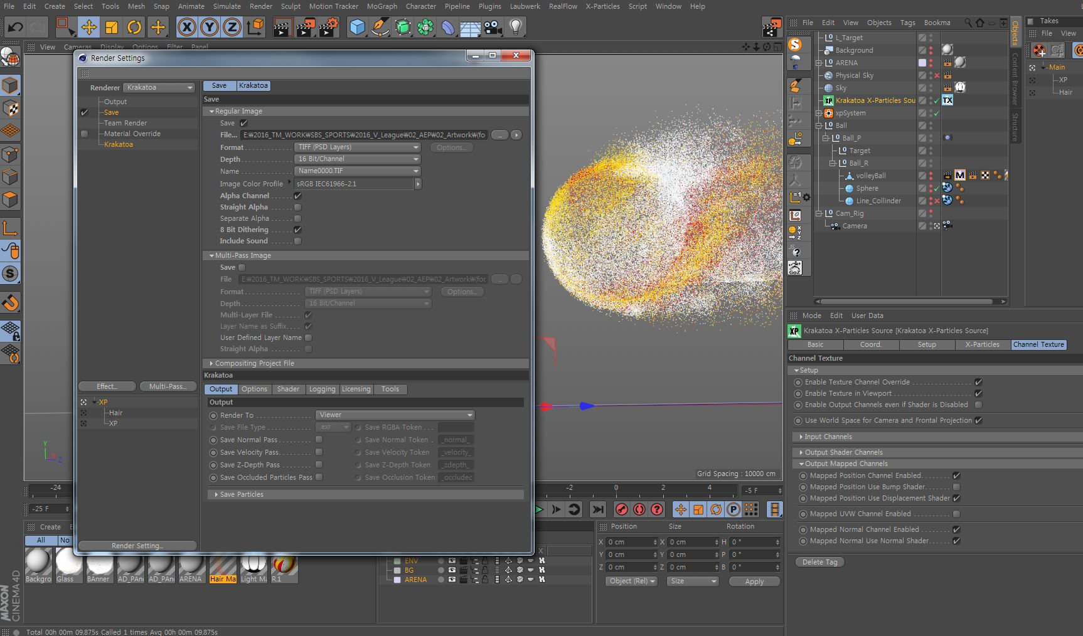Open the Simulate menu
Viewport: 1083px width, 636px height.
[x=227, y=6]
